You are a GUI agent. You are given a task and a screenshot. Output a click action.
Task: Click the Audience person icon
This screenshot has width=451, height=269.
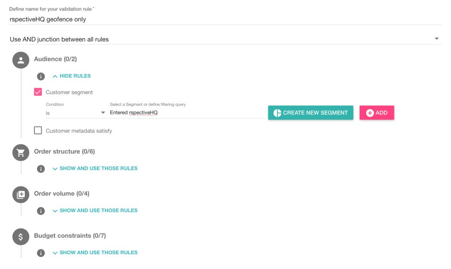[21, 60]
